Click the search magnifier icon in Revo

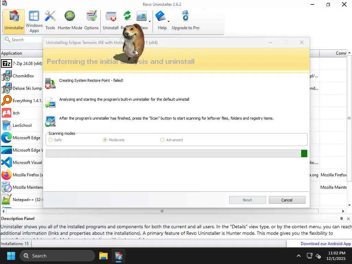[8, 40]
